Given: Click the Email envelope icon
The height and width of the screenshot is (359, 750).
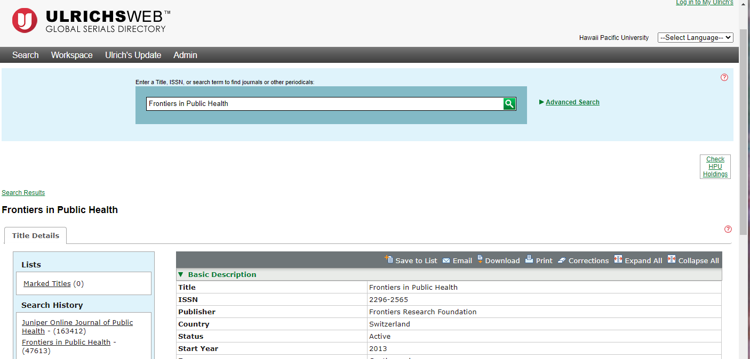Looking at the screenshot, I should (x=446, y=260).
